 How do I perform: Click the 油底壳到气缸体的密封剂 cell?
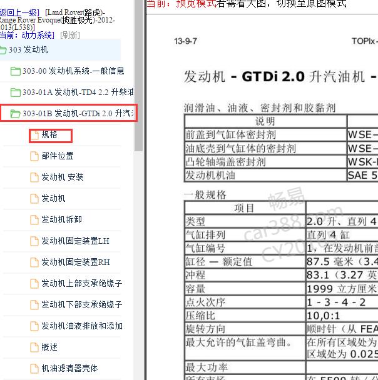[x=265, y=148]
